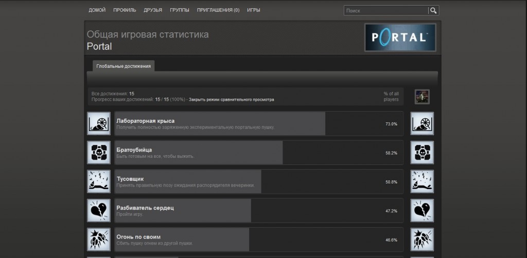Click the Общая игровая статистика heading
Image resolution: width=527 pixels, height=258 pixels.
tap(148, 34)
